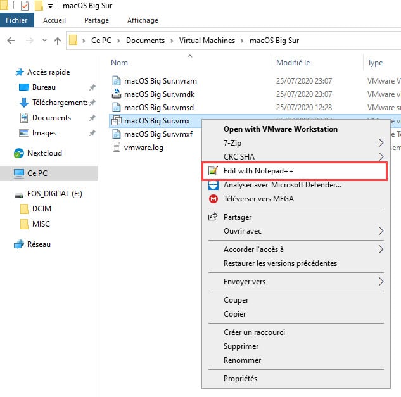Expand the Envoyer vers submenu
Image resolution: width=401 pixels, height=397 pixels.
pyautogui.click(x=381, y=282)
